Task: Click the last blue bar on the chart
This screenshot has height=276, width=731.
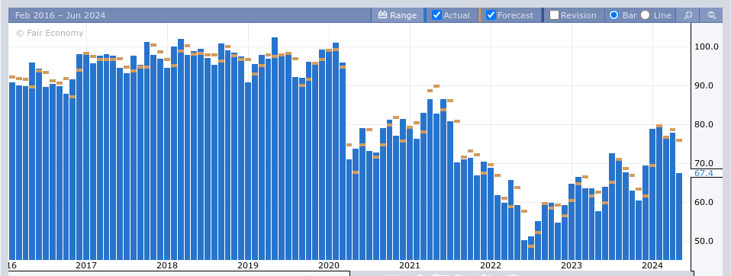Action: point(679,217)
